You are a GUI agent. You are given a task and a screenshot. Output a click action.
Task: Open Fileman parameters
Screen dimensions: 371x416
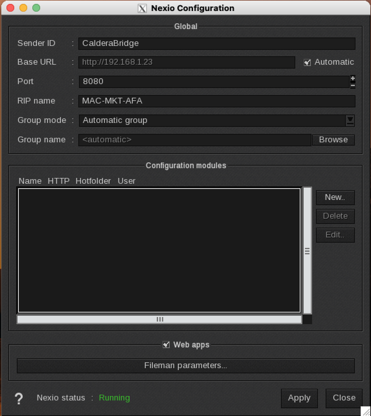[185, 366]
